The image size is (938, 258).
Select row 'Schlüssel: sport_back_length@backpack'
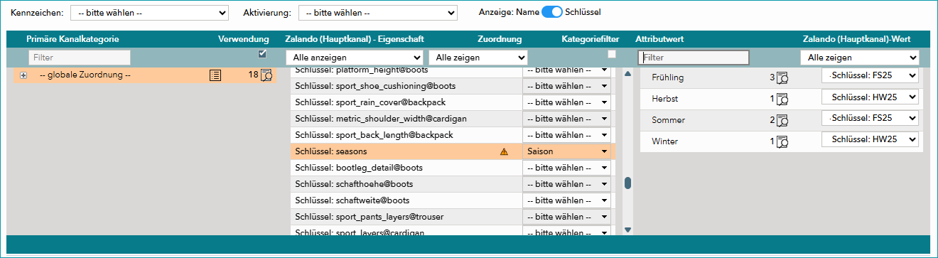point(453,135)
